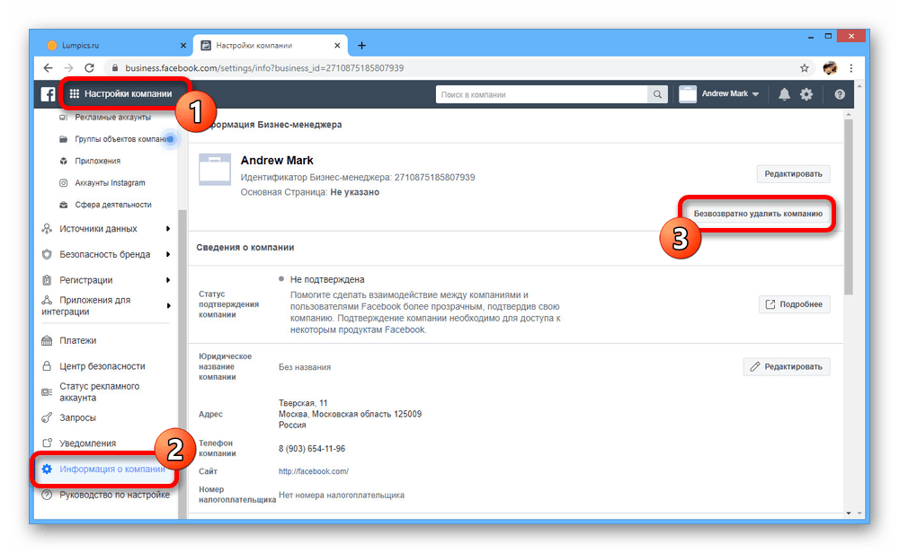Open Центр безопасности
Screen dimensions: 899x553
102,366
